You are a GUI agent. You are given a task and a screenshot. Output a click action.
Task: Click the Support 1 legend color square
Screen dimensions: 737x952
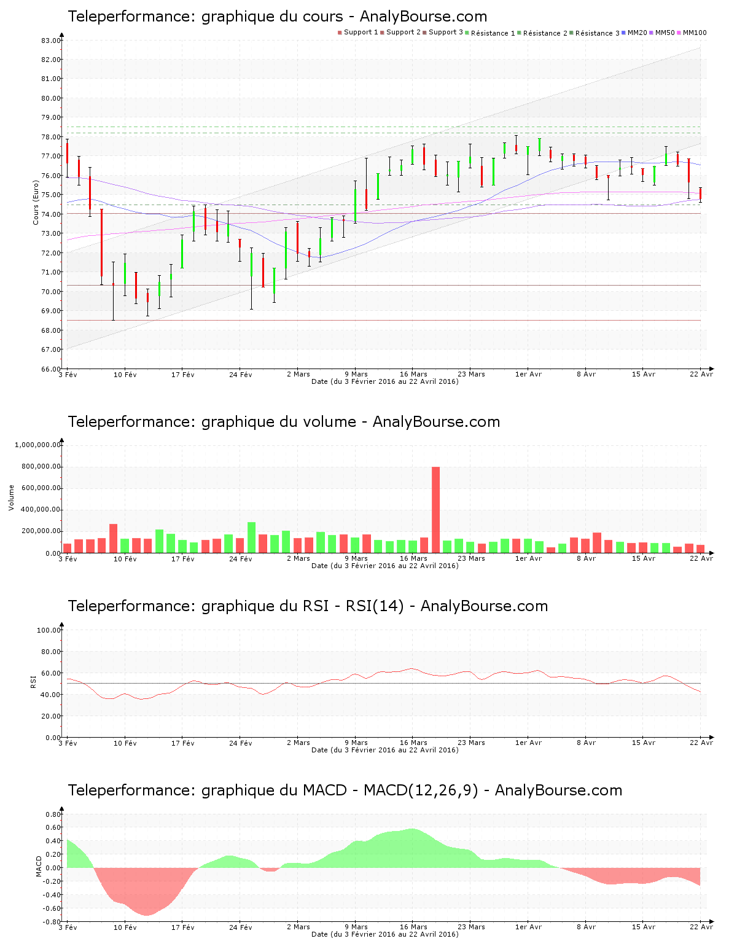339,33
